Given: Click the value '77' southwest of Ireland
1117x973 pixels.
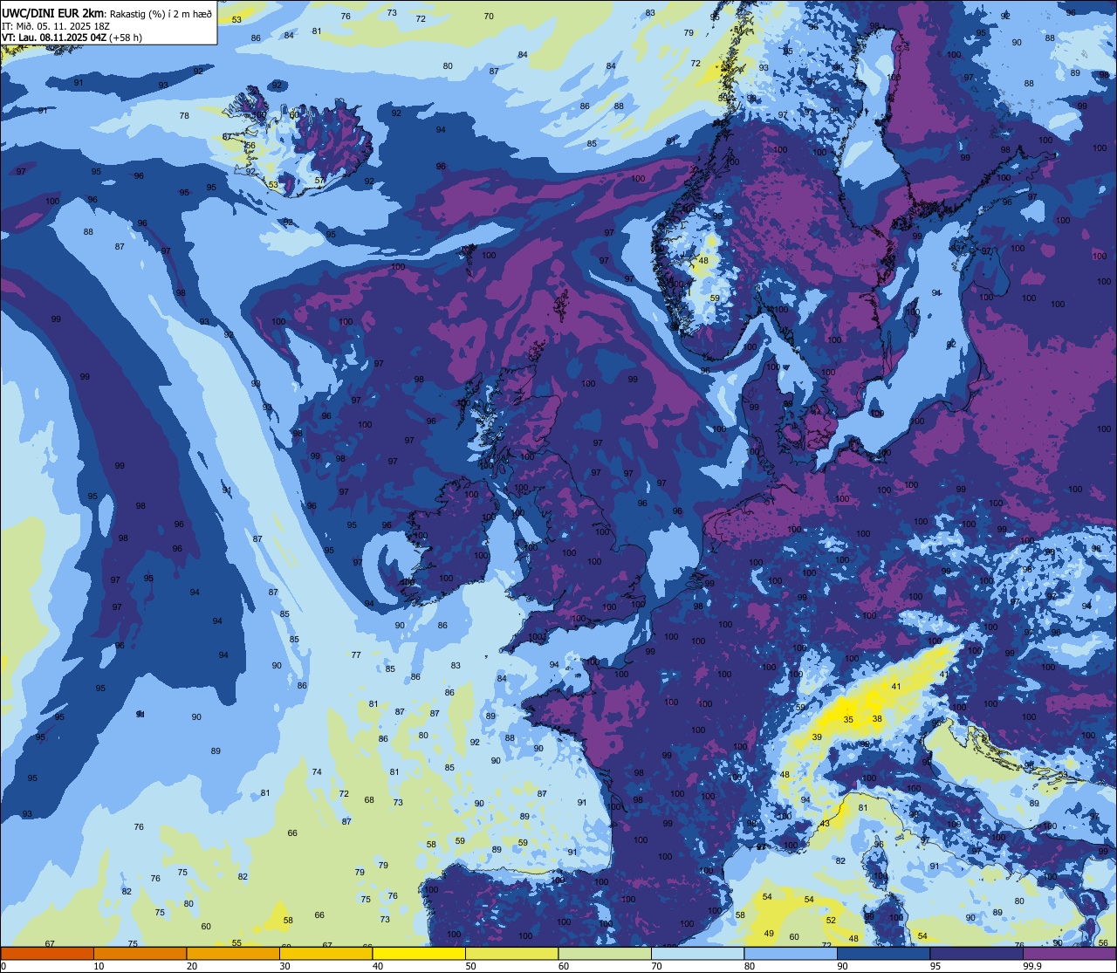Looking at the screenshot, I should pyautogui.click(x=356, y=654).
